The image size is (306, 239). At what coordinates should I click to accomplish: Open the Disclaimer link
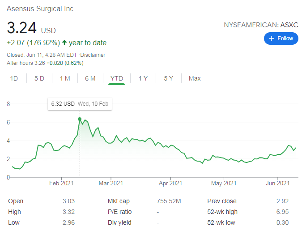point(93,55)
